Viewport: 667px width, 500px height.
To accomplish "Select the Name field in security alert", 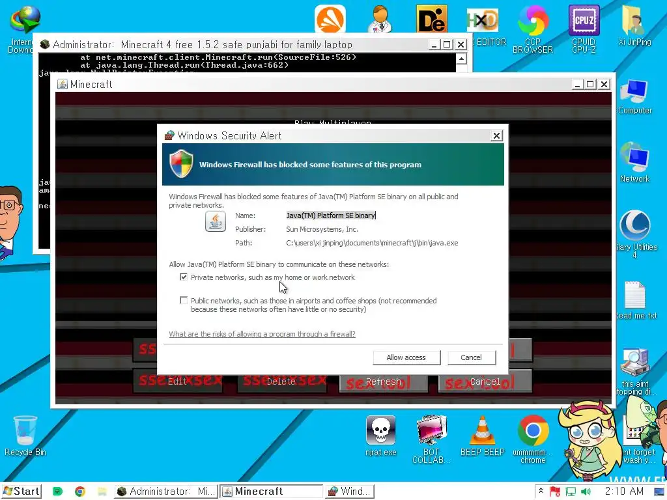I will pyautogui.click(x=330, y=215).
